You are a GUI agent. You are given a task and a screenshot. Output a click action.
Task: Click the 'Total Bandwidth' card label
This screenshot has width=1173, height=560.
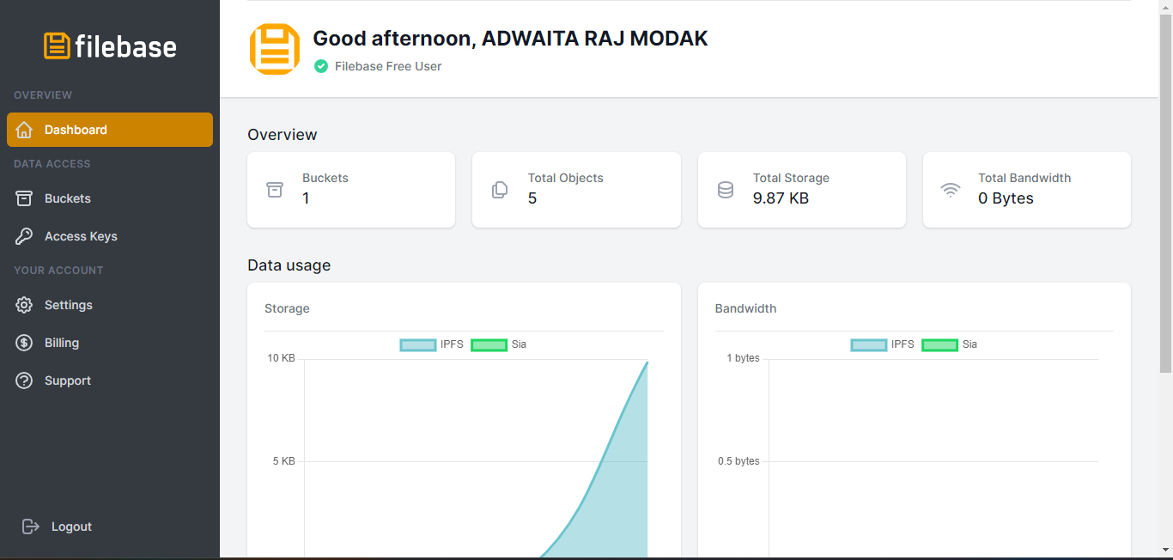[1024, 178]
